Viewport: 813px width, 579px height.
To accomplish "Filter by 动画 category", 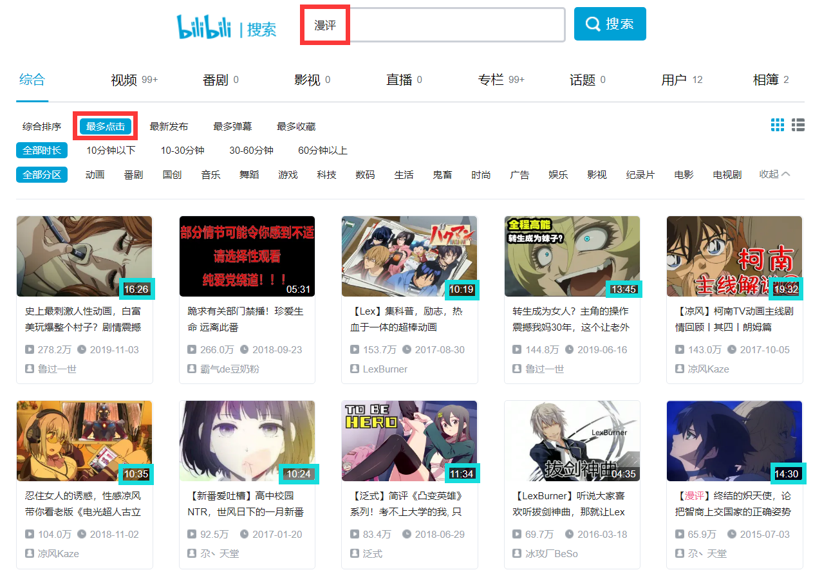I will 95,174.
